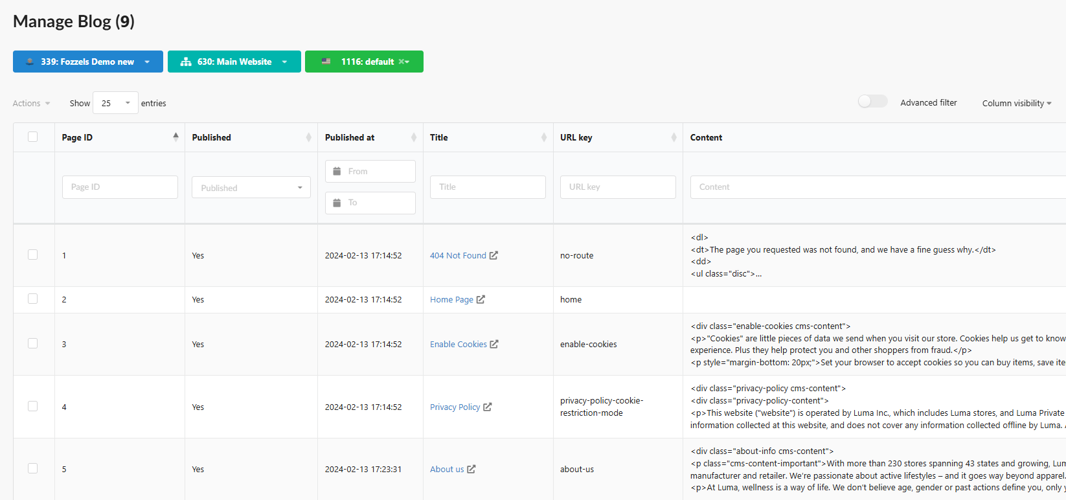Open external link icon for 404 Not Found

(493, 255)
